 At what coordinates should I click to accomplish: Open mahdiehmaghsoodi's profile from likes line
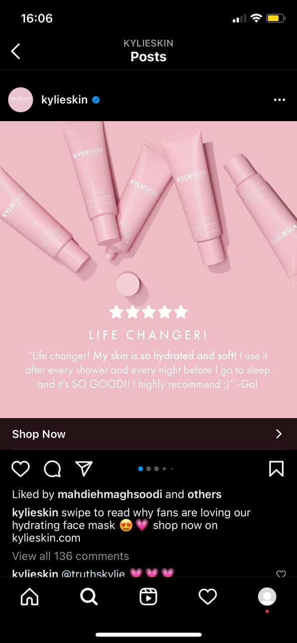click(110, 494)
